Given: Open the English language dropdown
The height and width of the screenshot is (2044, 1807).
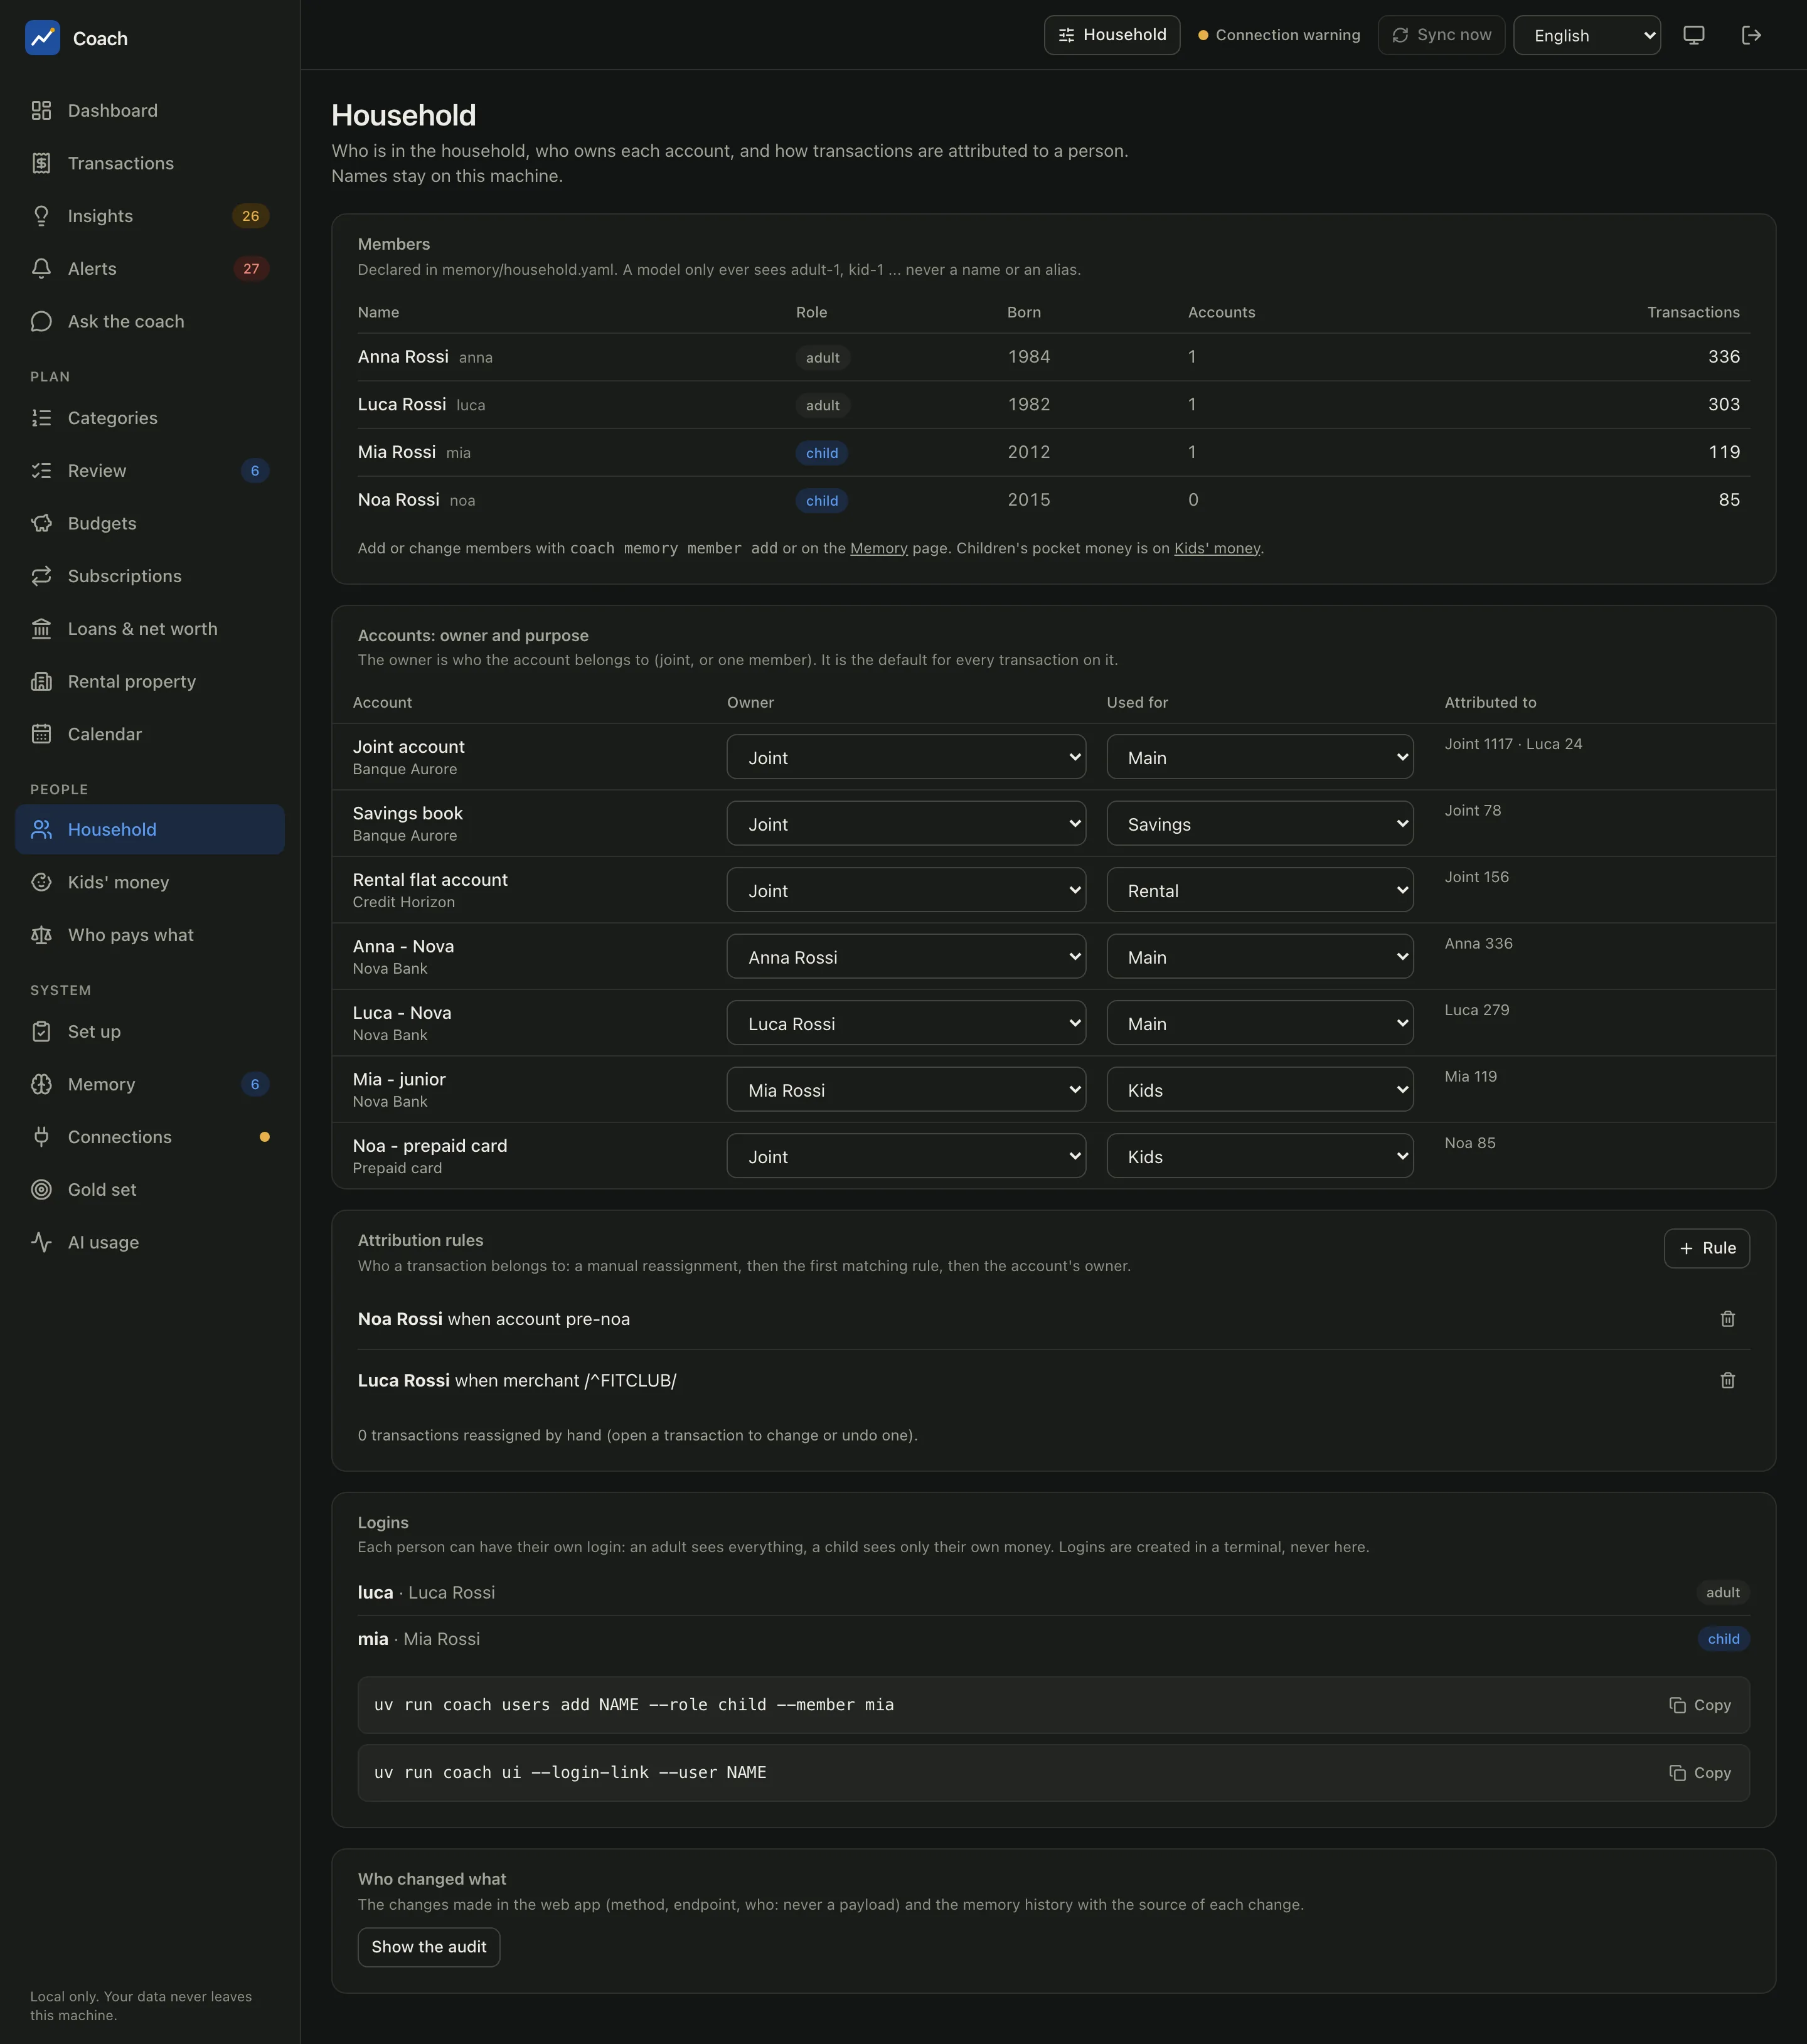Looking at the screenshot, I should [x=1587, y=35].
